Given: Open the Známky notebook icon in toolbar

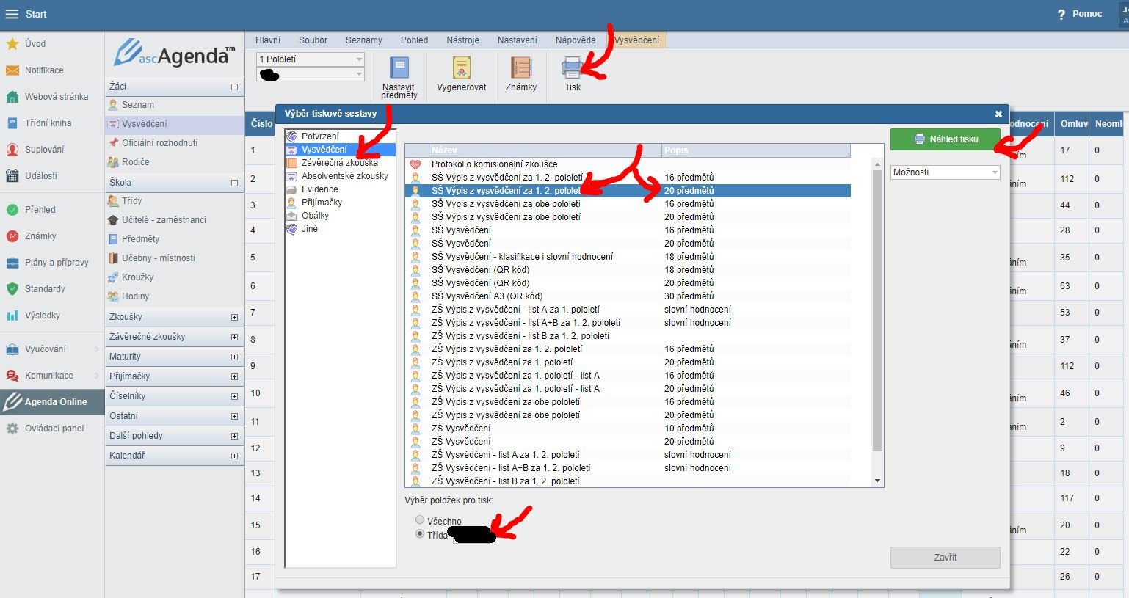Looking at the screenshot, I should point(520,69).
